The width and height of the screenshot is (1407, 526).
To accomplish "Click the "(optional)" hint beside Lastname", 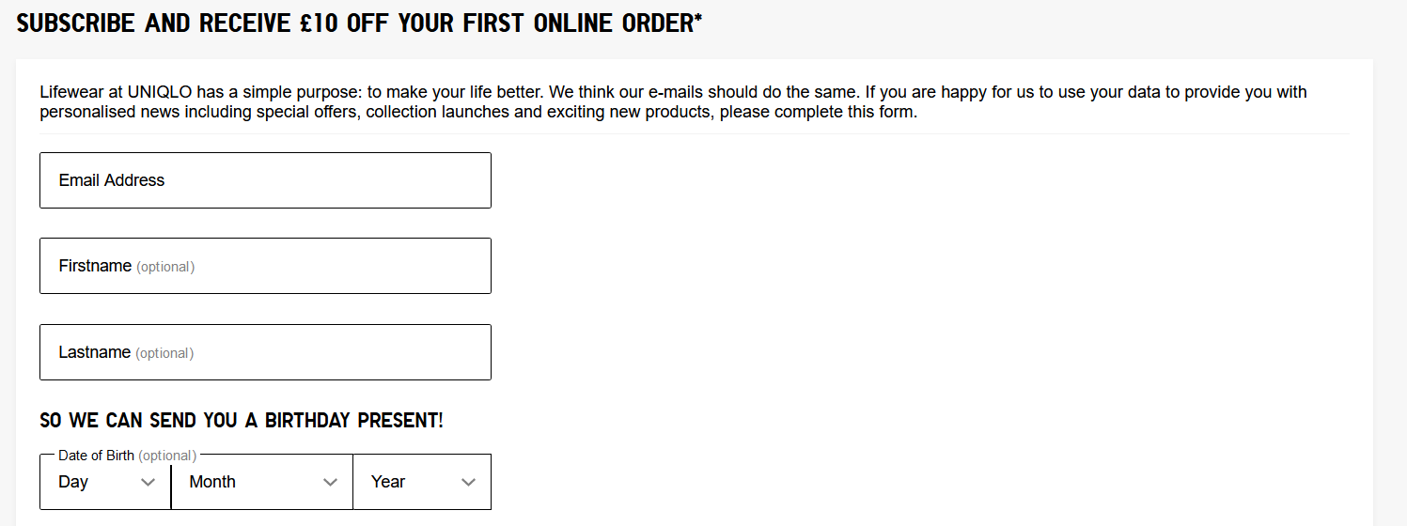I will point(164,353).
